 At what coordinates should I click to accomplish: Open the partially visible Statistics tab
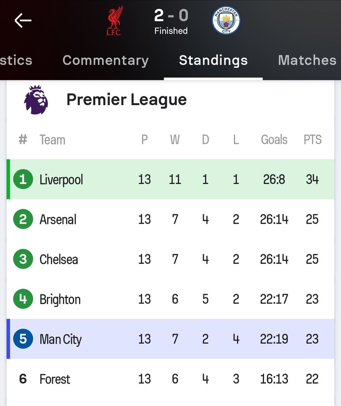click(16, 60)
